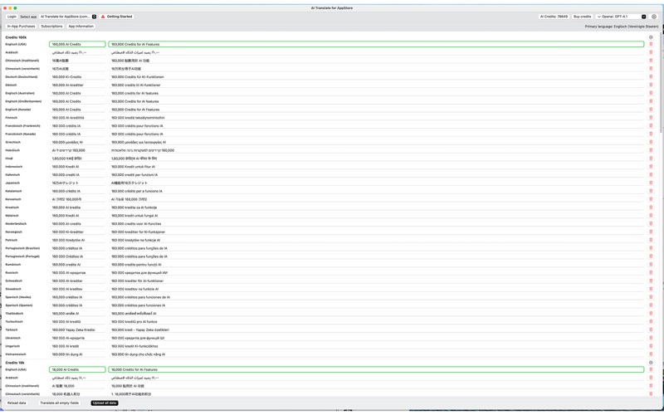Delete the Polnisch row using its trash icon

[x=651, y=240]
